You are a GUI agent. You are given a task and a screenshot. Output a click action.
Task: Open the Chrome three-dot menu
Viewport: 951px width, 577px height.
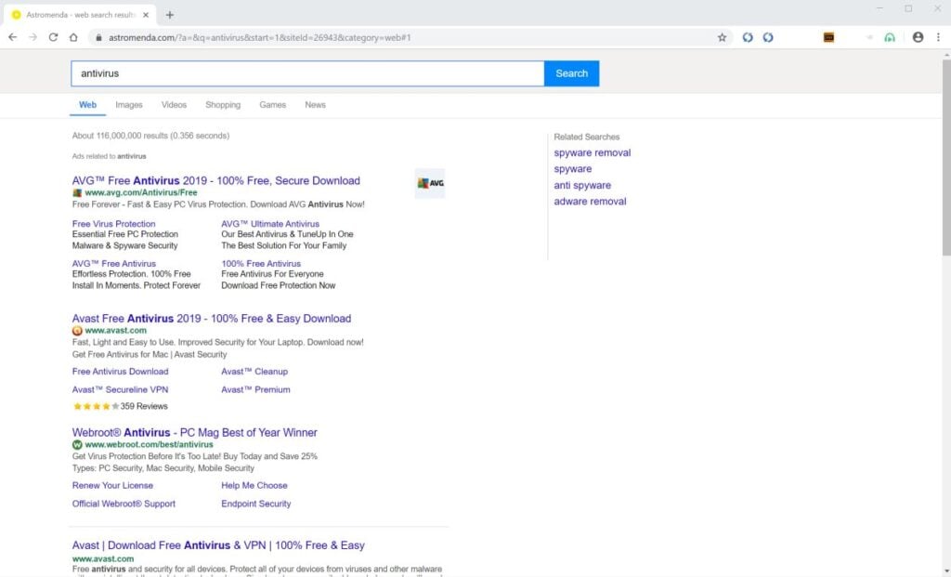[x=938, y=37]
